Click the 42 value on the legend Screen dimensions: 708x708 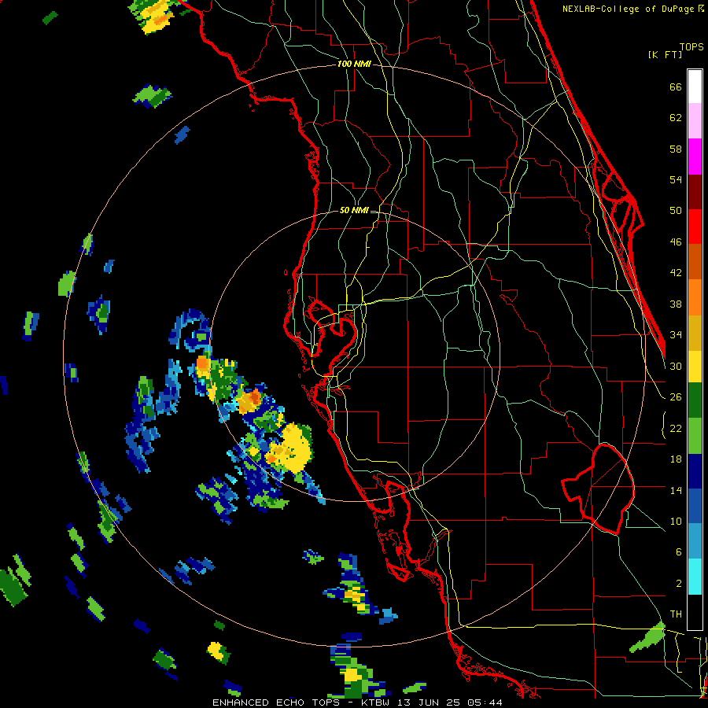[676, 273]
